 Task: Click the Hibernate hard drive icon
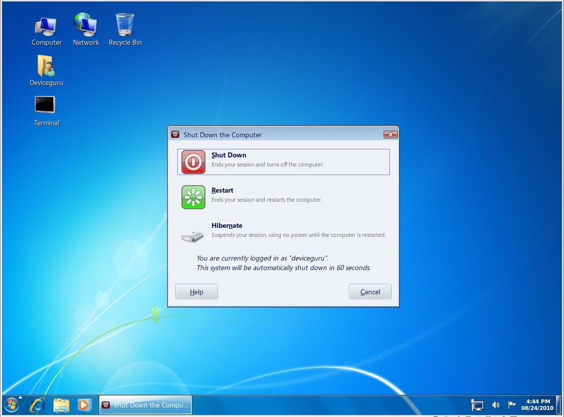[193, 236]
